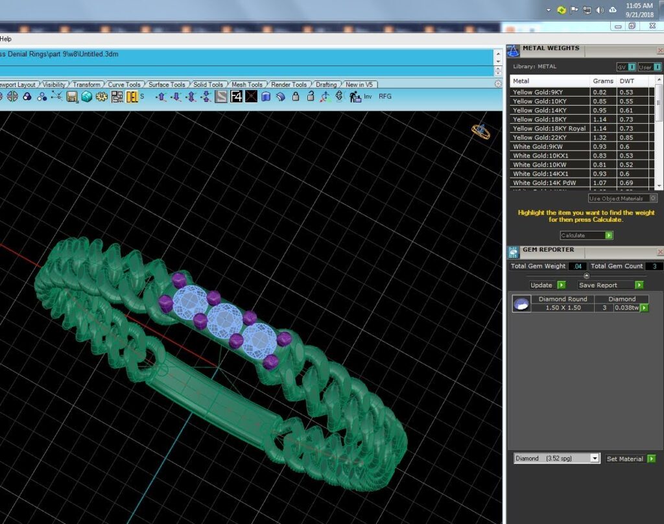
Task: Click the F4 toolbar icon
Action: (x=236, y=97)
